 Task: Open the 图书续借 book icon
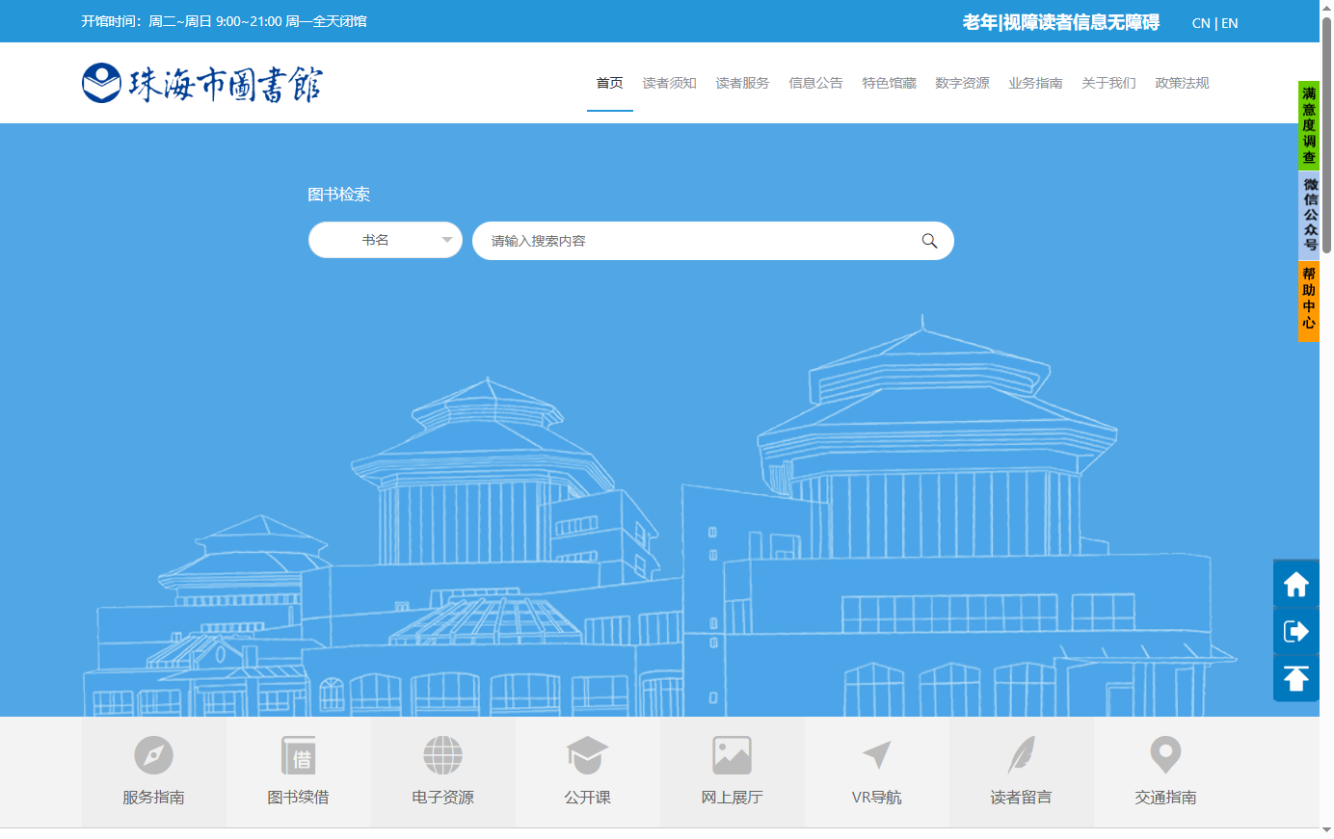pyautogui.click(x=299, y=755)
